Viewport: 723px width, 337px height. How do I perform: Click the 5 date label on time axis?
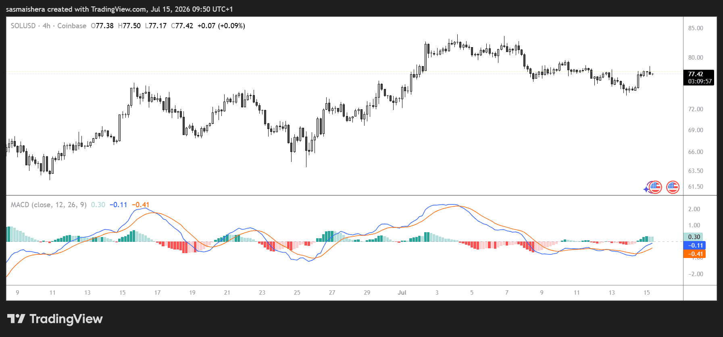click(472, 293)
